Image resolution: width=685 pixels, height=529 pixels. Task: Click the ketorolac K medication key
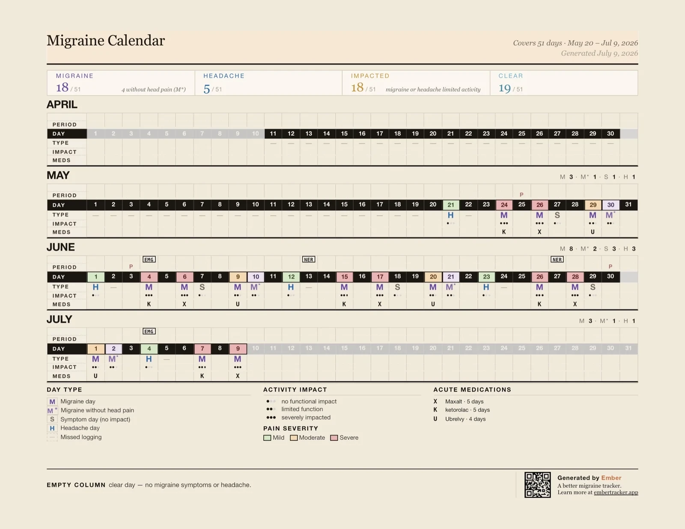(x=435, y=409)
